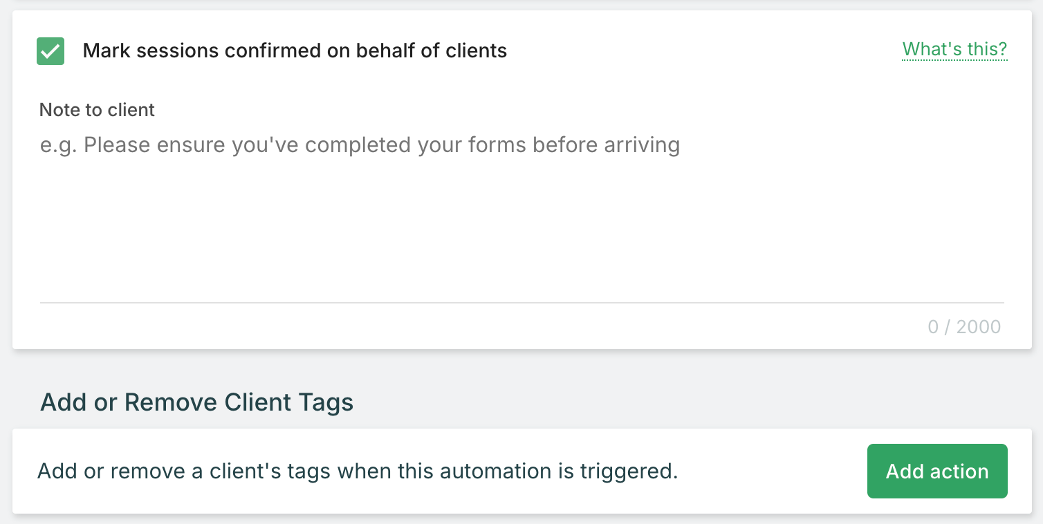Click the underline below the note field
This screenshot has height=524, width=1043.
[521, 302]
